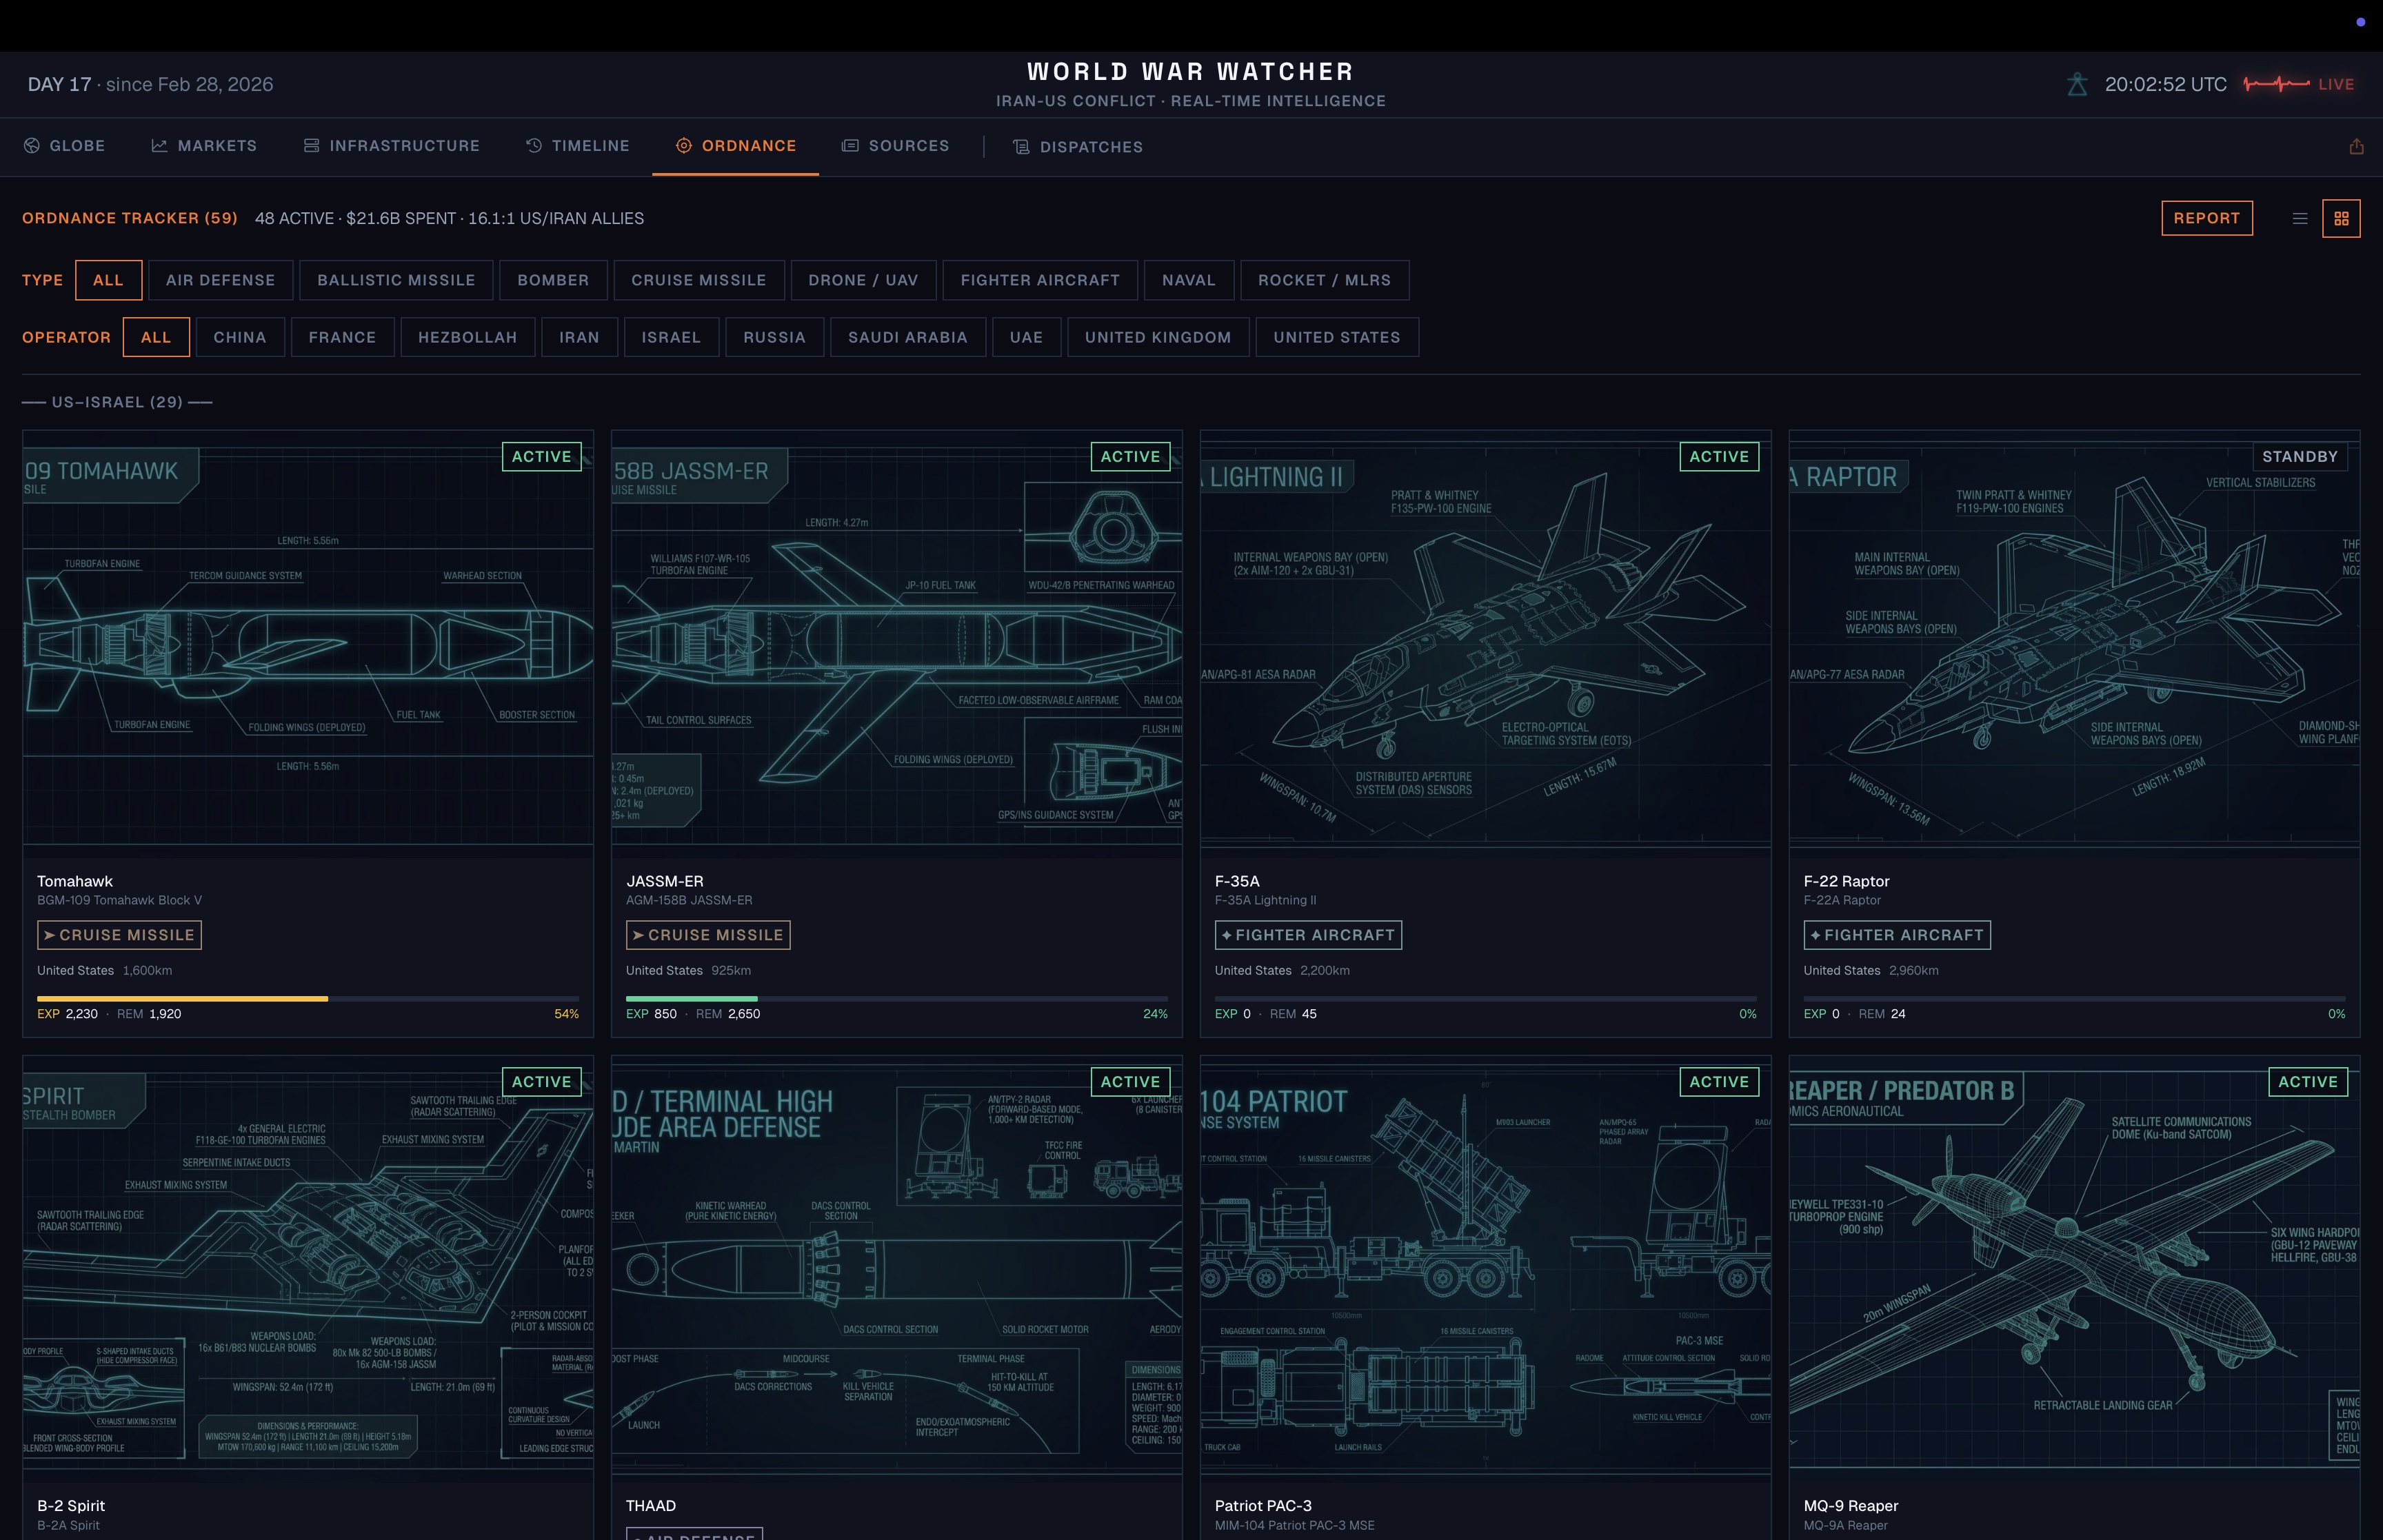Click the accessibility figure icon near clock

pos(2076,85)
